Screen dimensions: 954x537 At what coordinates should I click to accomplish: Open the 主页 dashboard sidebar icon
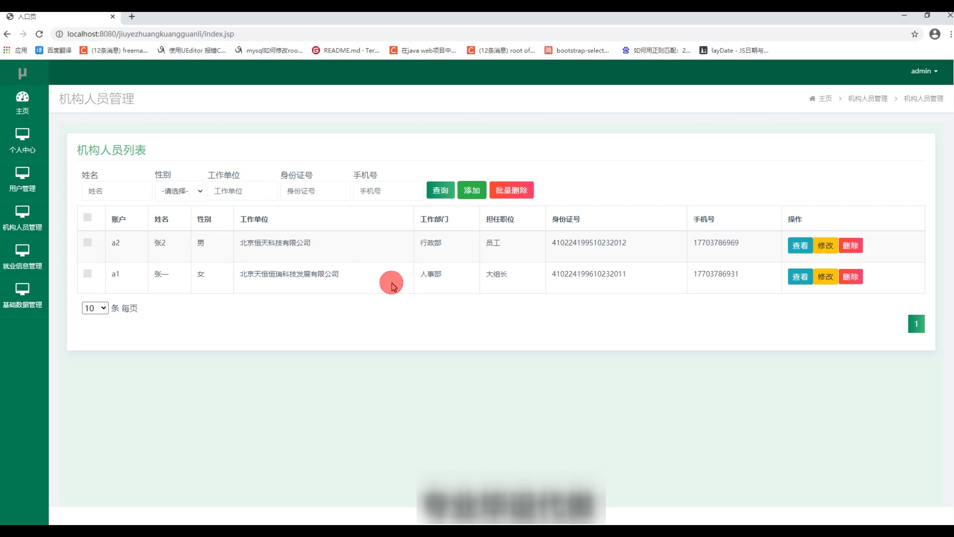tap(22, 97)
